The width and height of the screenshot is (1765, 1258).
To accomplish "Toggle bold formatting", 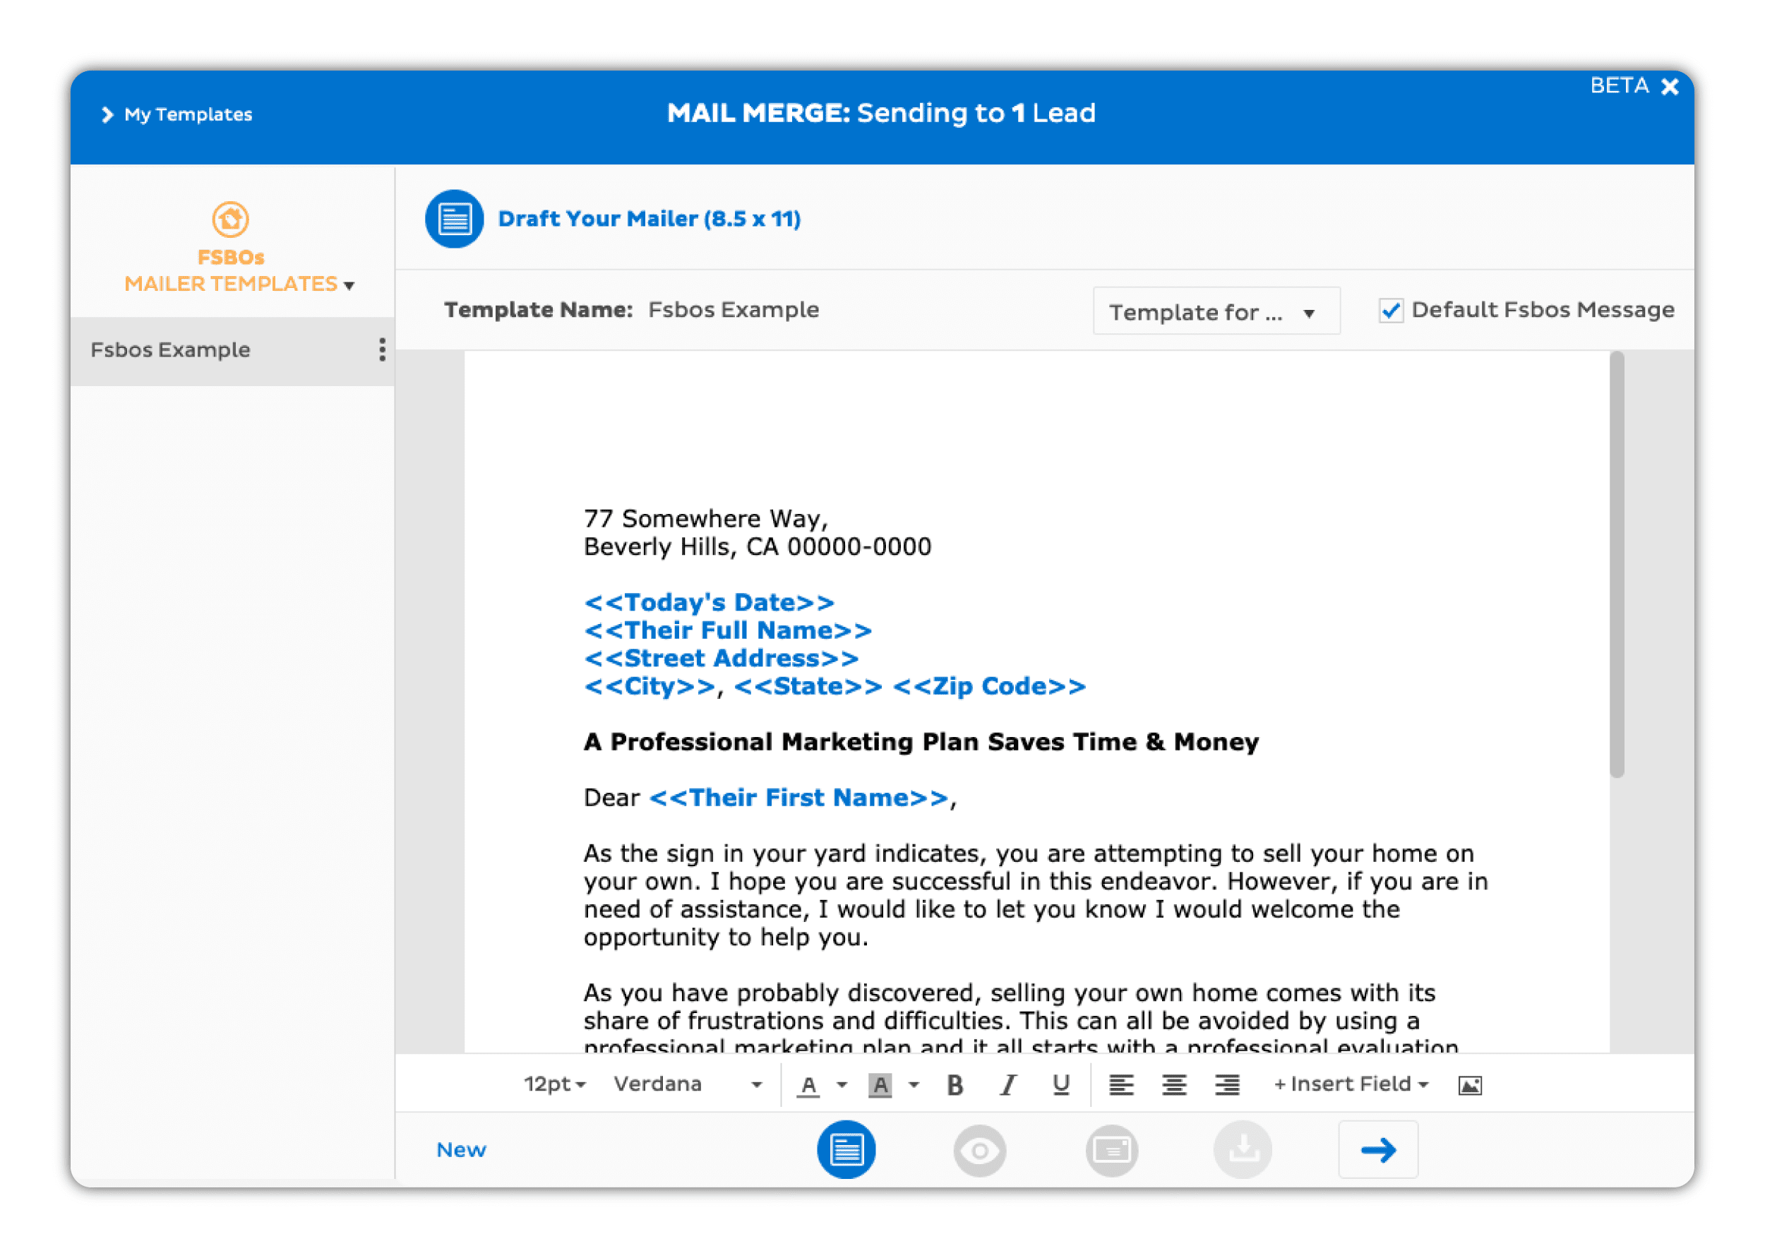I will 956,1085.
